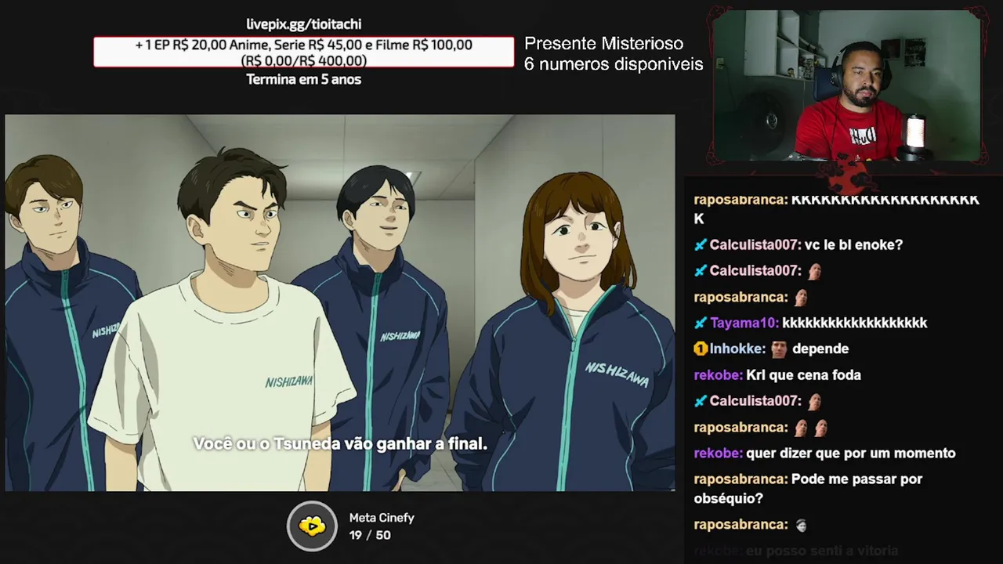Screen dimensions: 1003x564
Task: Click rekobe's name beside "quer dizer que por um momento"
Action: point(718,453)
